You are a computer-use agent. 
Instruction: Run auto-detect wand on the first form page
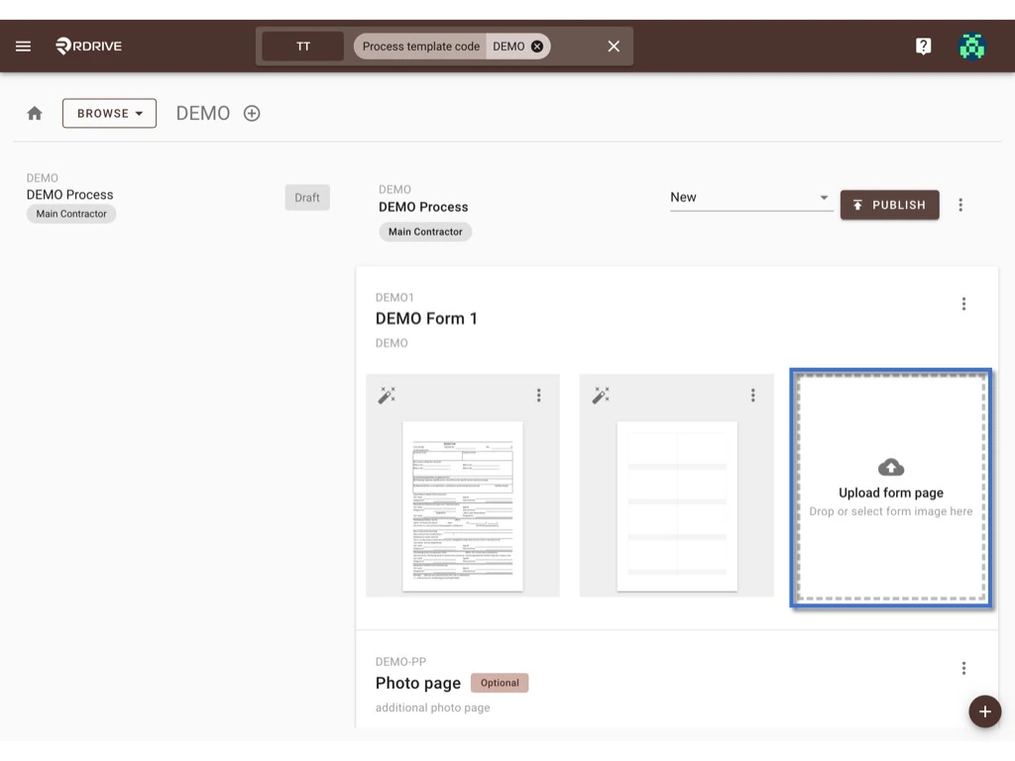click(387, 394)
